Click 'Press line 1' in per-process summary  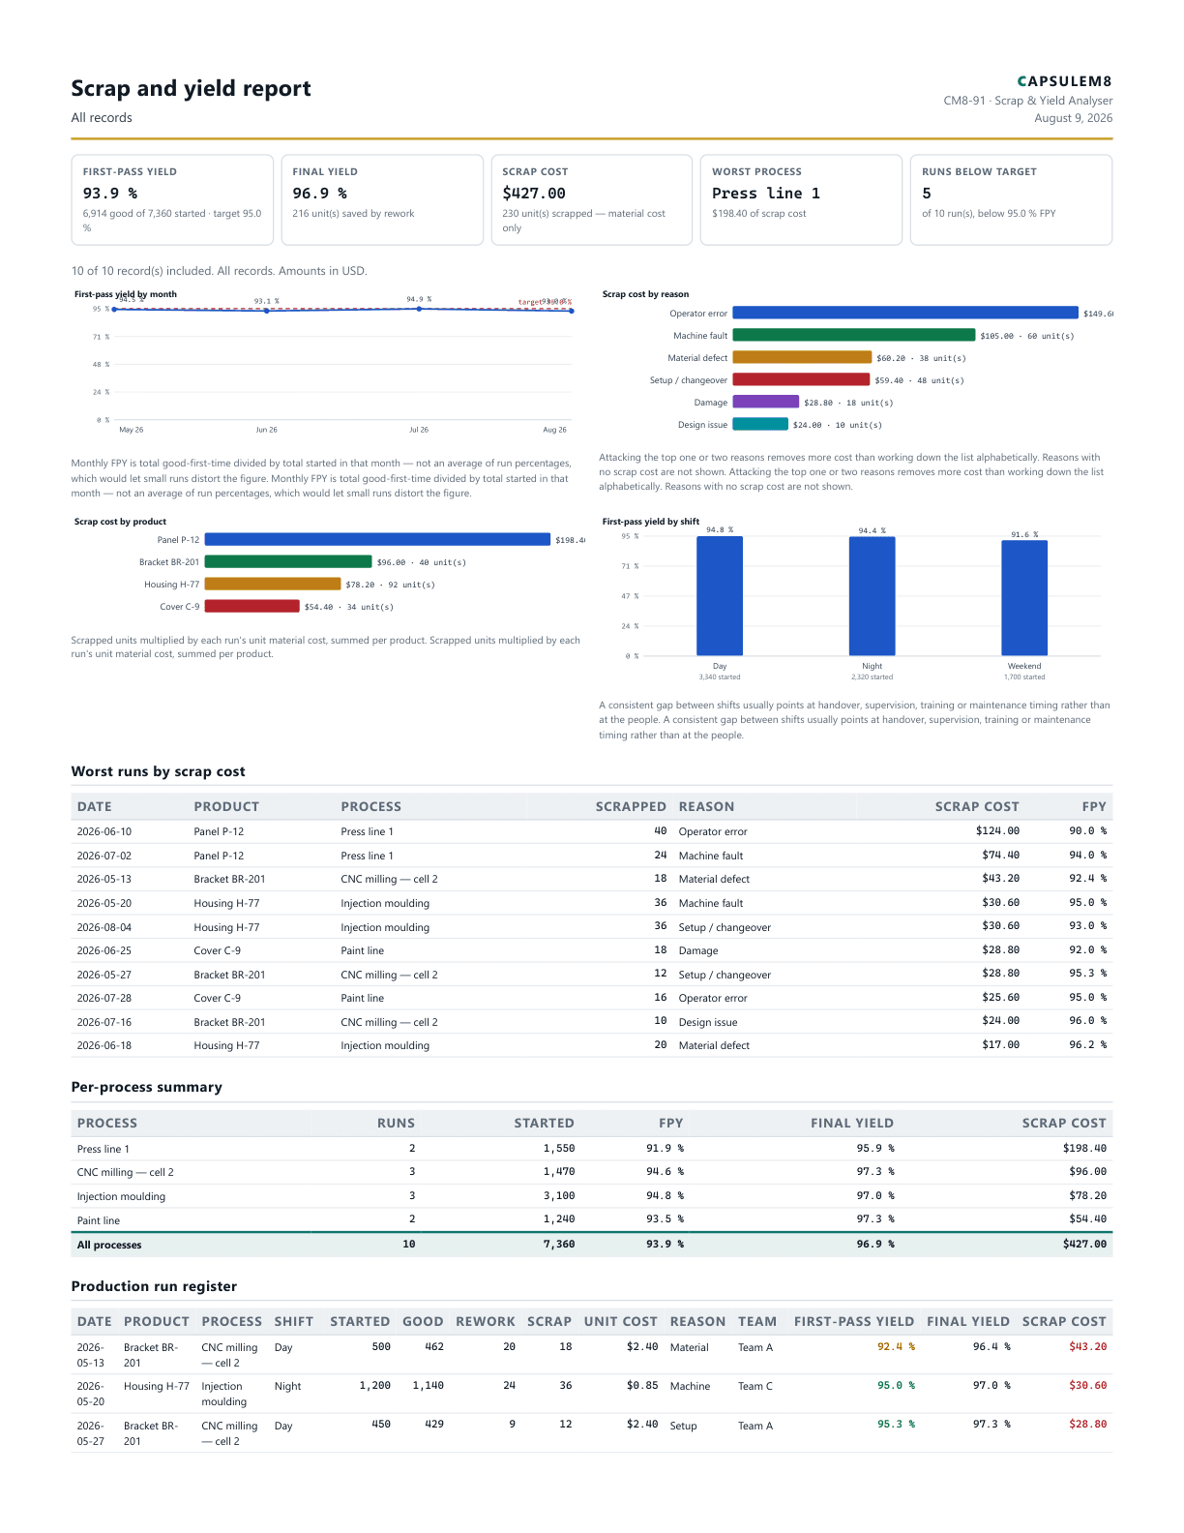click(103, 1149)
